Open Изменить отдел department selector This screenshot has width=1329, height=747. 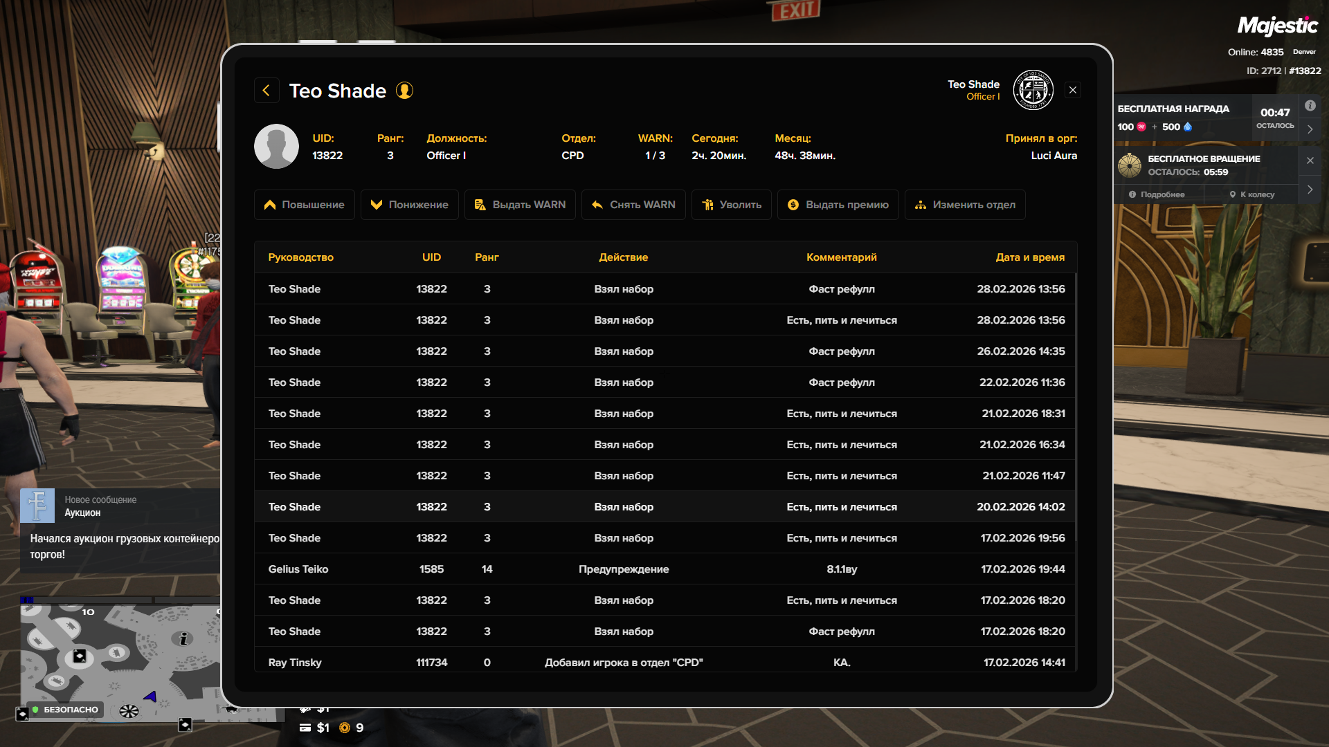pos(965,205)
